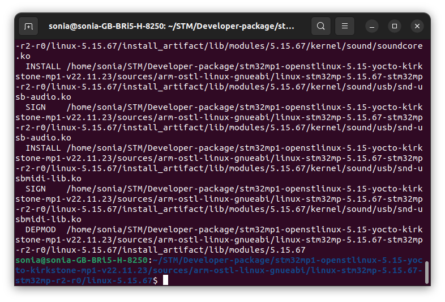
Task: Click the "stm32mp-r2-r0/linux-5.15.67" prompt path
Action: pos(84,280)
